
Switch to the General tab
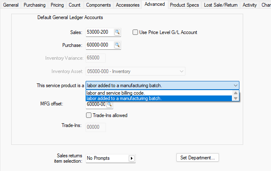[x=11, y=5]
